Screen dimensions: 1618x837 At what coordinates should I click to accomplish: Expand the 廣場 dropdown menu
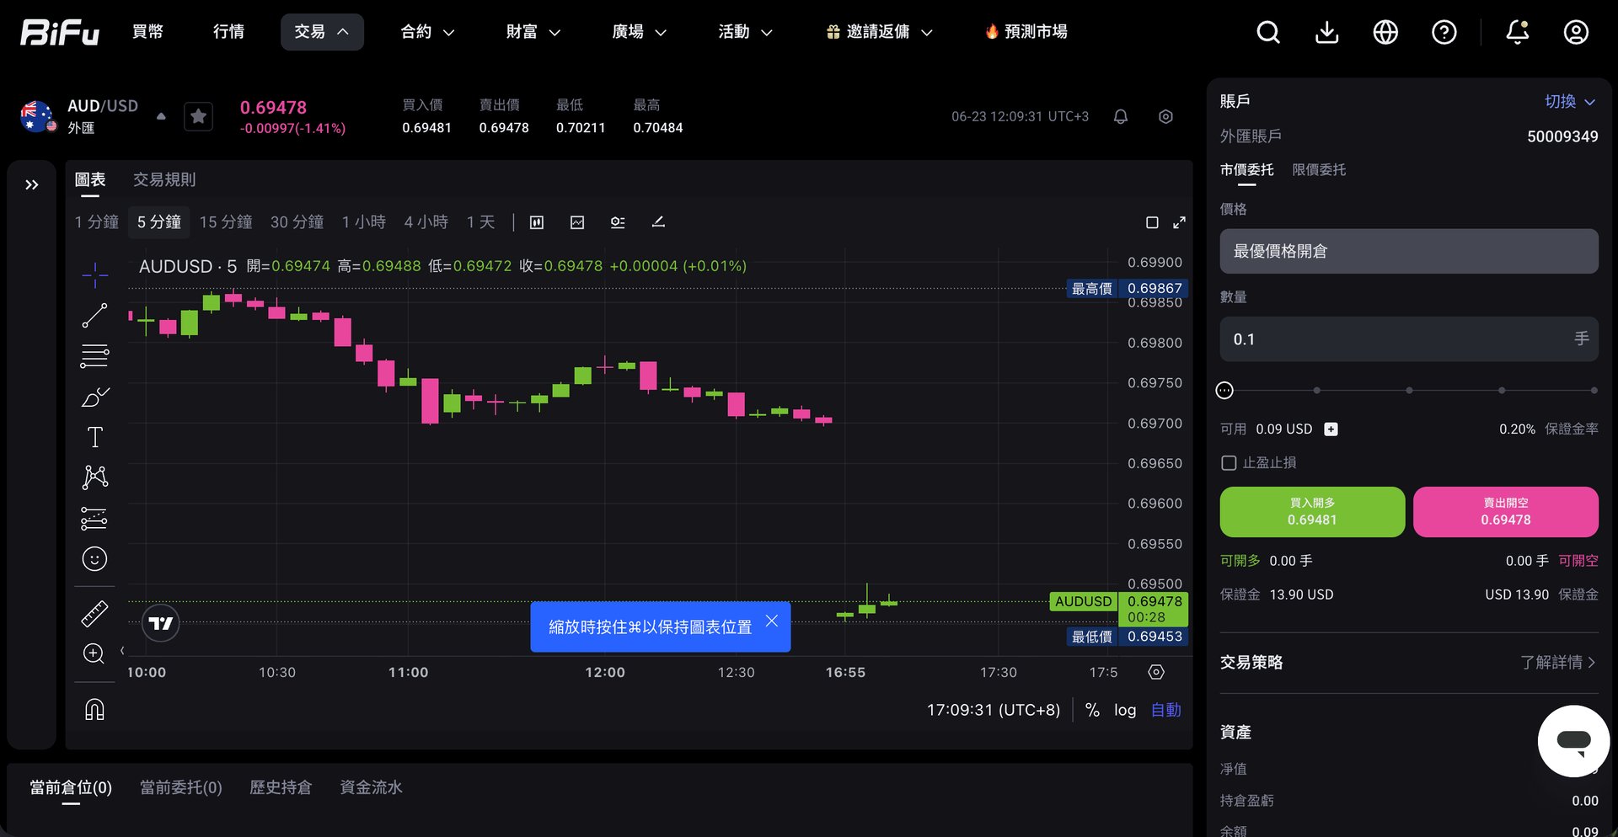click(x=640, y=32)
